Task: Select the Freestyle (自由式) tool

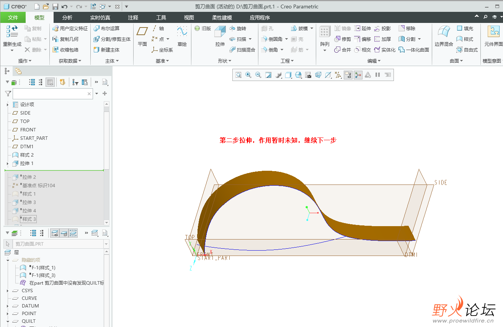Action: coord(467,50)
